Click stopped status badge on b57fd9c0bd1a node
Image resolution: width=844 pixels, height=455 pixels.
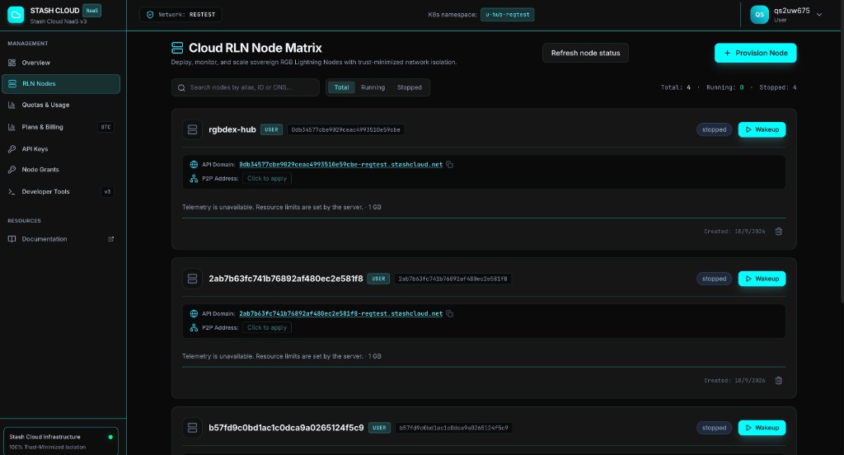715,428
